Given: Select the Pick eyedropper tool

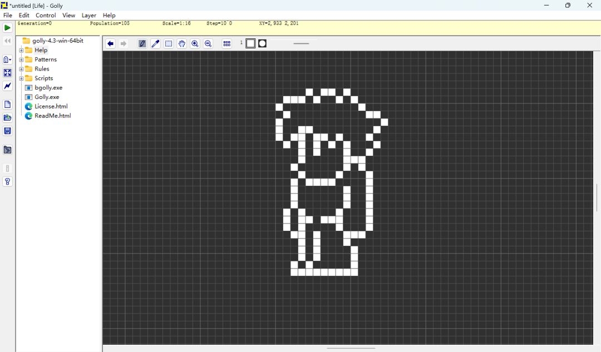Looking at the screenshot, I should tap(155, 44).
